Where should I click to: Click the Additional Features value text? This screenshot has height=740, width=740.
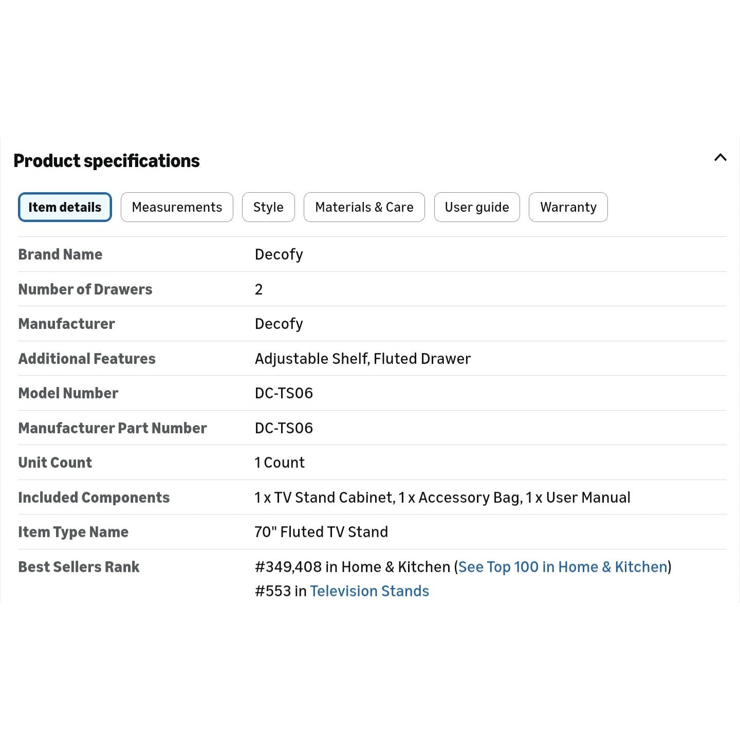pos(363,359)
